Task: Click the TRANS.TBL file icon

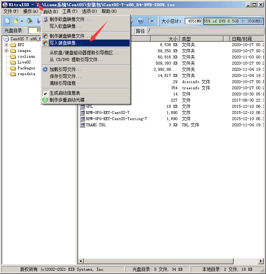Action: tap(82, 125)
